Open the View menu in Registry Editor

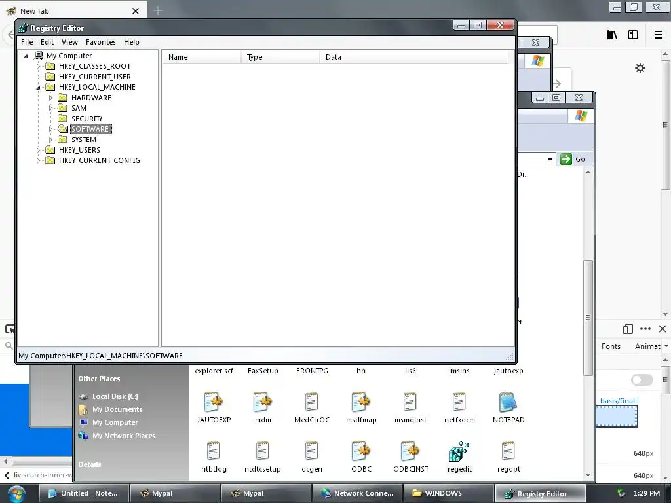coord(69,42)
